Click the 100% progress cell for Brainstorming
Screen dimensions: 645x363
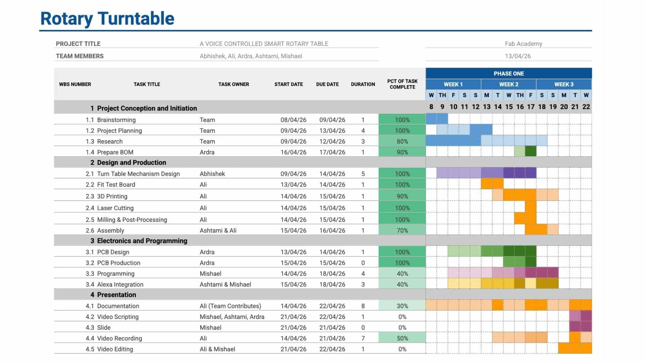[402, 120]
